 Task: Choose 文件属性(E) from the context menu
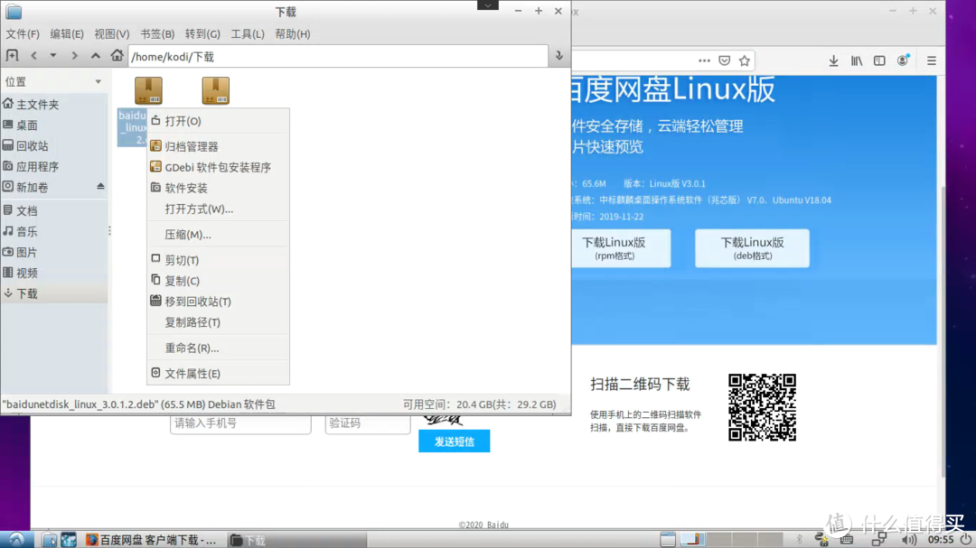218,373
